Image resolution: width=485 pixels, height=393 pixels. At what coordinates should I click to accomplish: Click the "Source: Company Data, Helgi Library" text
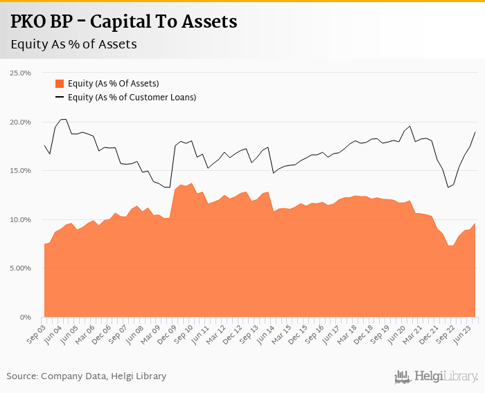pos(87,376)
